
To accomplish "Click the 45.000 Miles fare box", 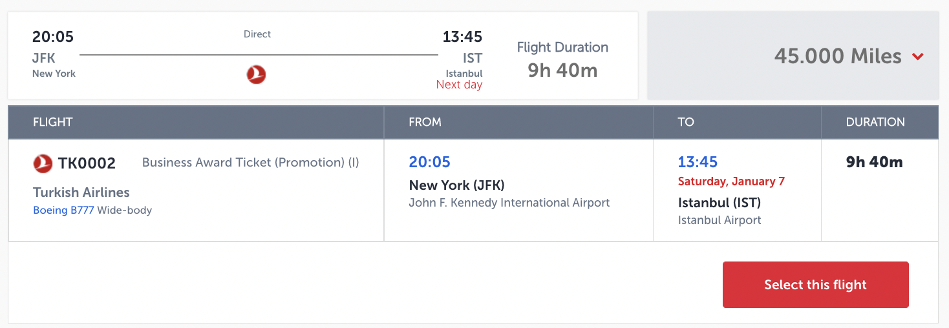I will click(x=838, y=56).
